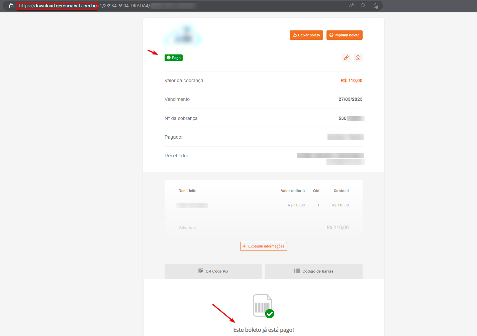Click the Recebedor label

click(176, 156)
